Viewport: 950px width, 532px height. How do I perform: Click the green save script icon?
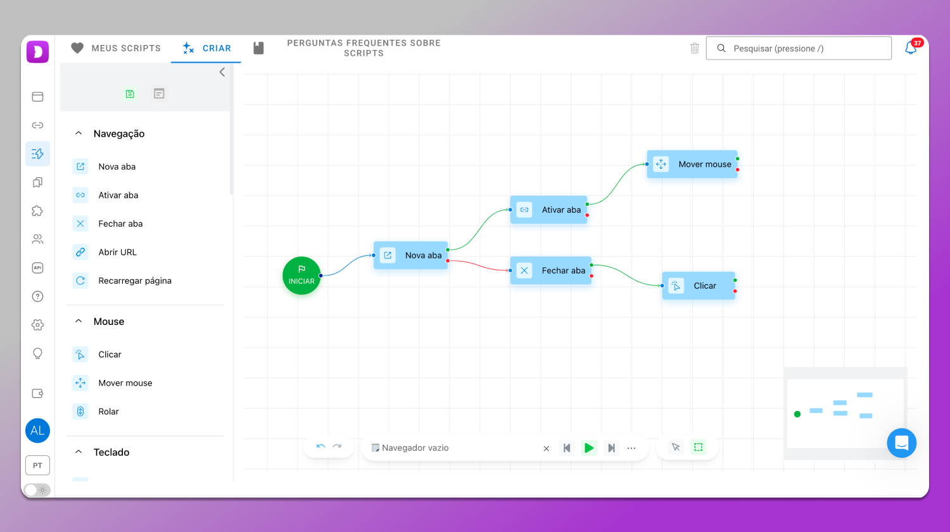(130, 94)
